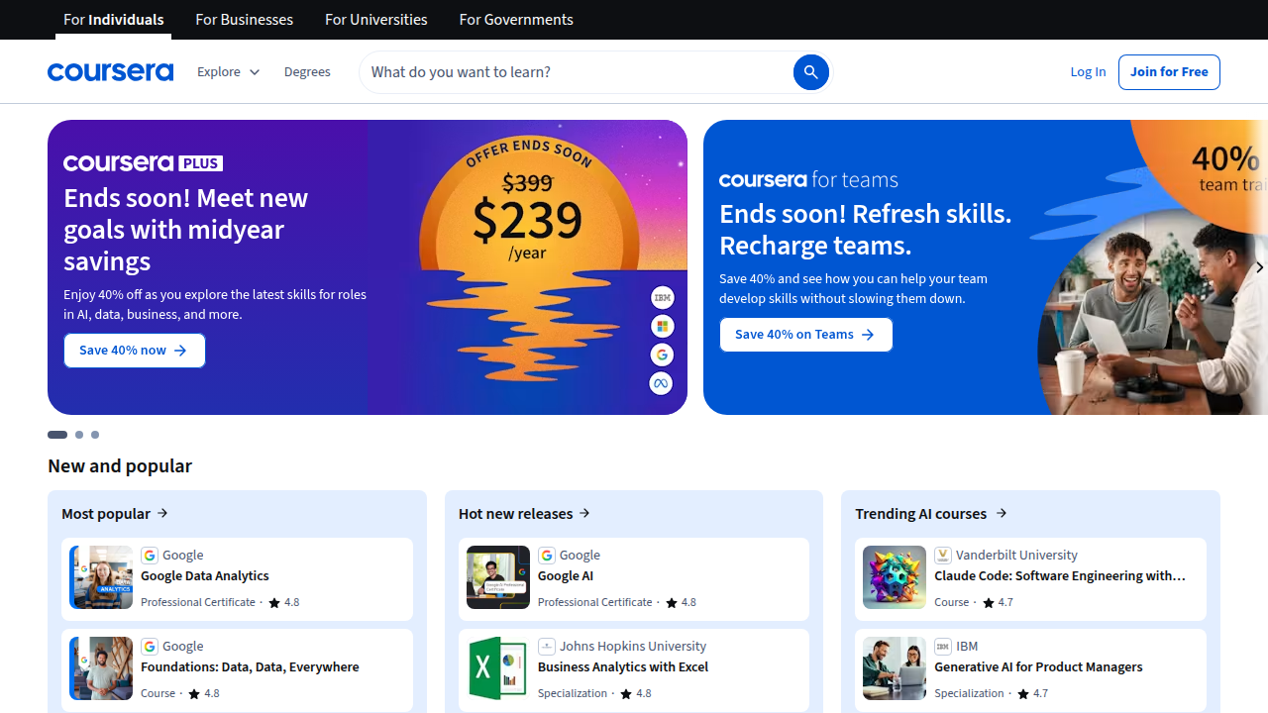Click the Google AI title text
1268x713 pixels.
[x=566, y=576]
